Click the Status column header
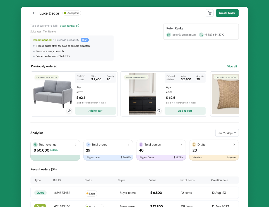Screen dimensions: 269x207 (x=88, y=180)
